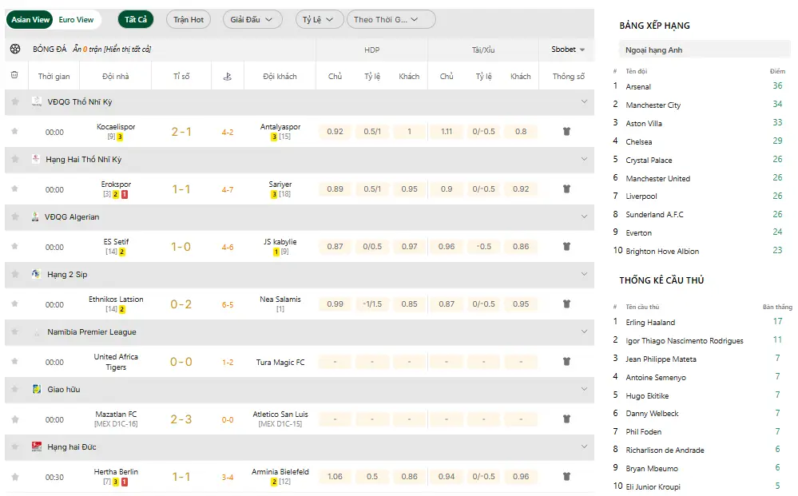Select the Trận Hot filter tab
Viewport: 798px width, 496px height.
tap(189, 20)
